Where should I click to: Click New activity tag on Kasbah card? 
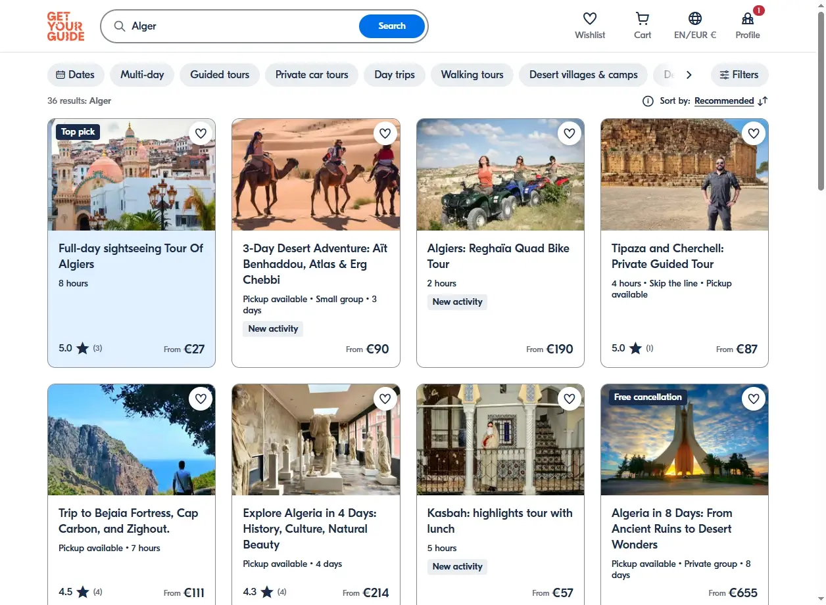coord(458,567)
